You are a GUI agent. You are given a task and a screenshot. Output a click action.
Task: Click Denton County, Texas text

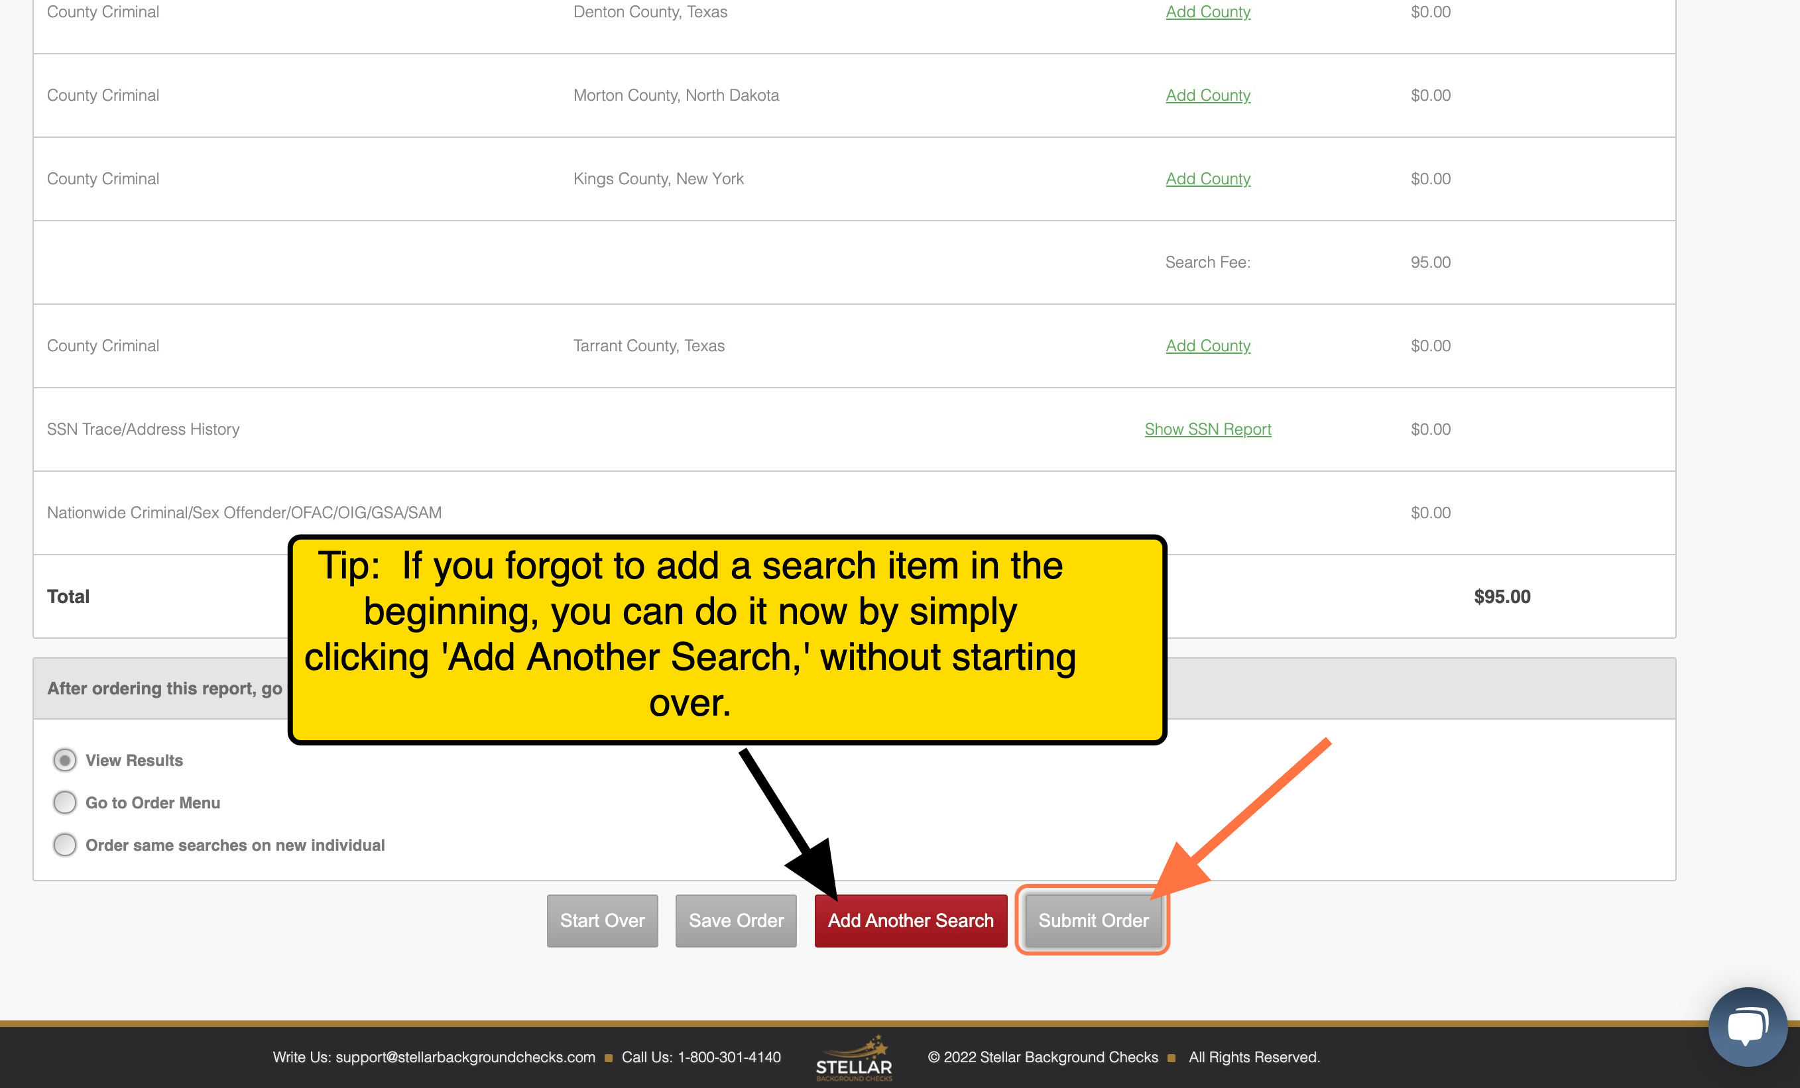click(x=650, y=12)
